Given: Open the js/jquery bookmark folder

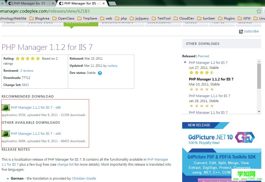Looking at the screenshot, I should pyautogui.click(x=139, y=18).
